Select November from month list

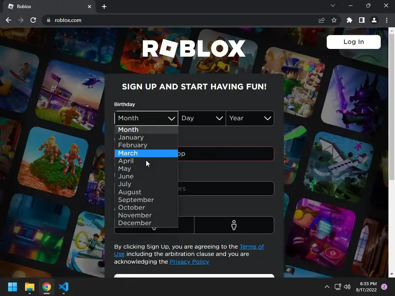coord(146,215)
